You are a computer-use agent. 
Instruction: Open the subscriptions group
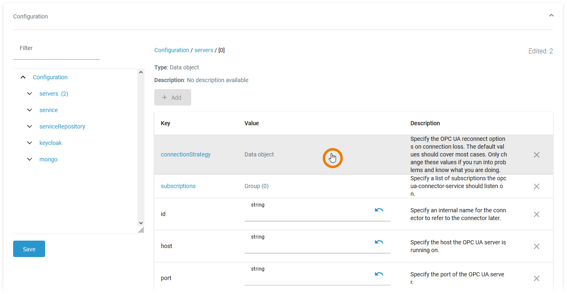tap(178, 186)
